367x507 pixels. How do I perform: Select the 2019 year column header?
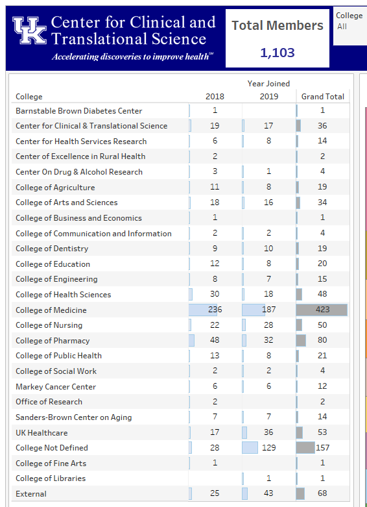coord(269,97)
